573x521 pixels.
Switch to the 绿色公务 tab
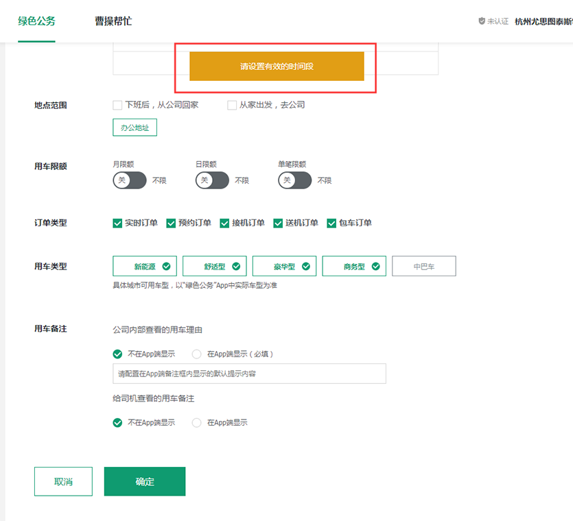(x=36, y=21)
